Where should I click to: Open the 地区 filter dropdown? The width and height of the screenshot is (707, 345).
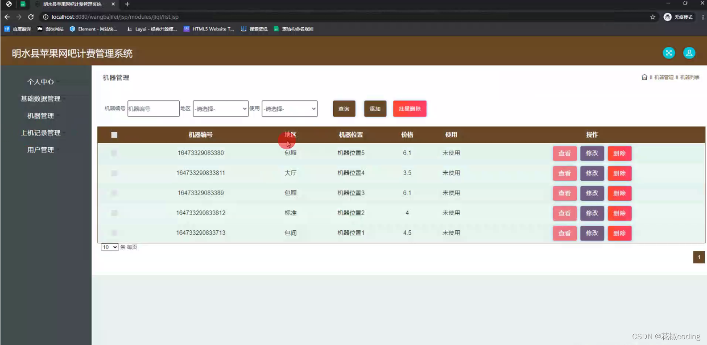[220, 108]
